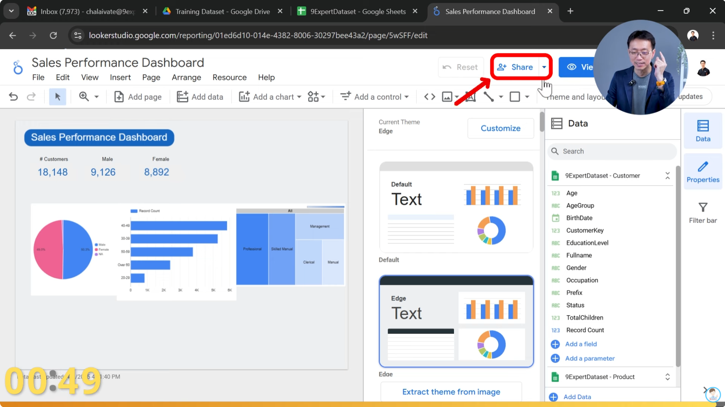The height and width of the screenshot is (407, 725).
Task: Select the Text box icon
Action: [470, 97]
